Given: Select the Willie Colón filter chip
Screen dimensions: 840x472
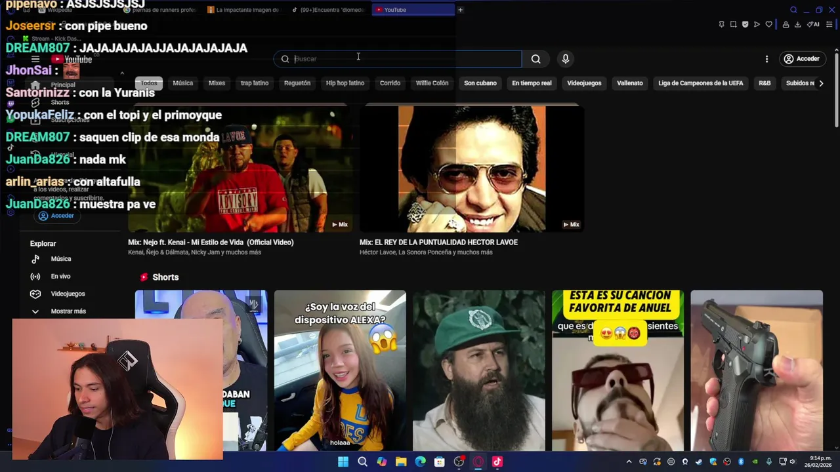Looking at the screenshot, I should [432, 83].
